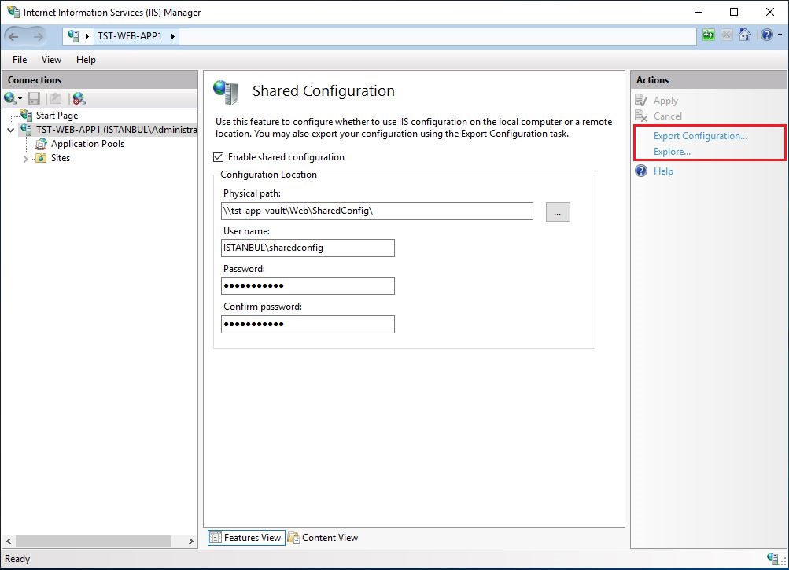
Task: Toggle the Enable shared configuration checkbox
Action: pyautogui.click(x=219, y=157)
